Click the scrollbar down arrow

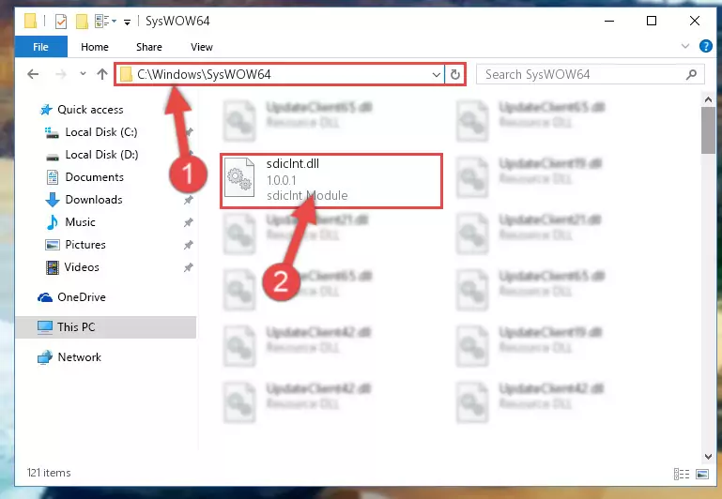coord(708,456)
